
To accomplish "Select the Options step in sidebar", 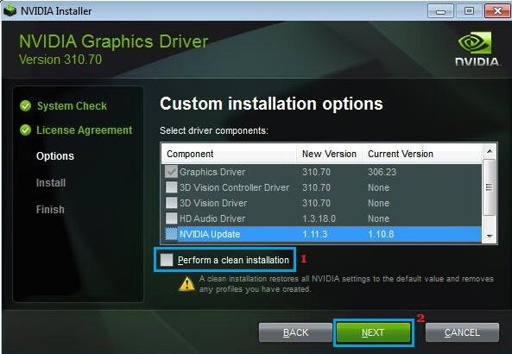I will (x=55, y=156).
